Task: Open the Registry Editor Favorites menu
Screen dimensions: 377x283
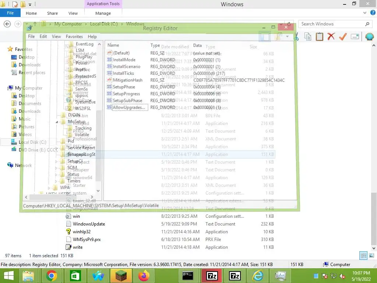Action: click(x=74, y=36)
